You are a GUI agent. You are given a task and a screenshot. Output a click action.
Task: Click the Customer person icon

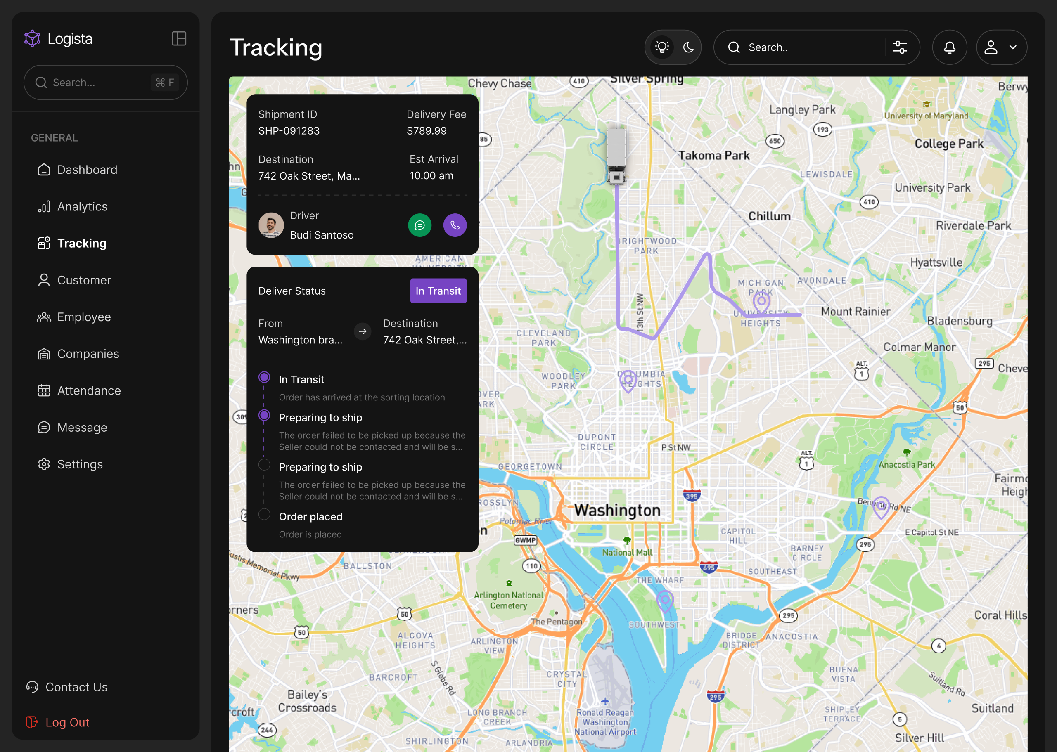pos(44,280)
